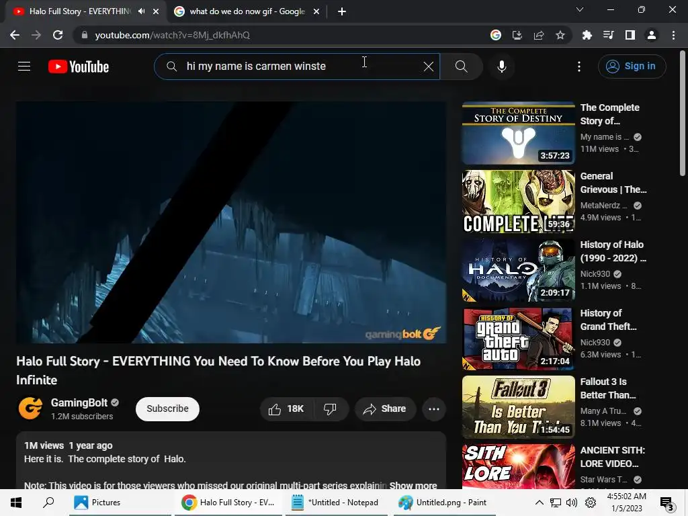688x516 pixels.
Task: Click the Google icon in address bar
Action: point(495,35)
